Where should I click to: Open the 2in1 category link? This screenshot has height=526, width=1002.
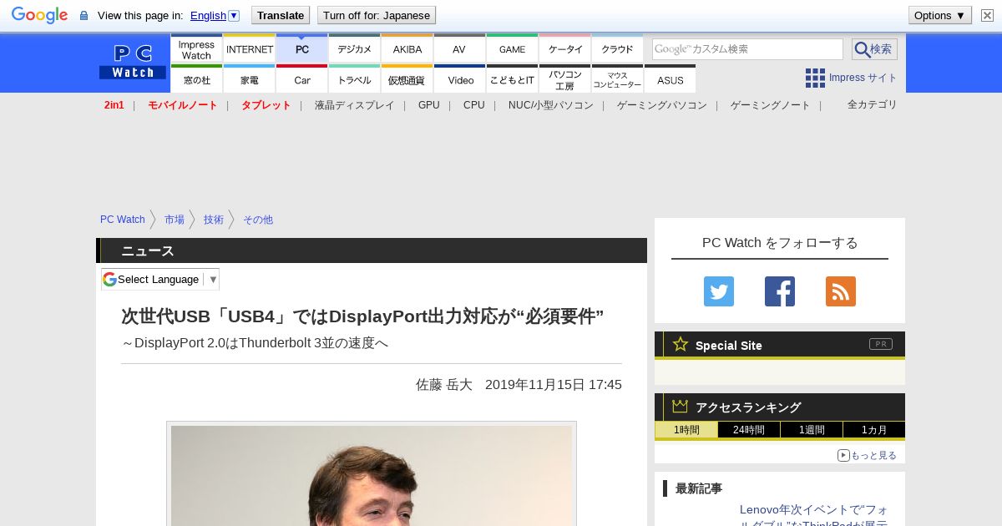tap(114, 105)
